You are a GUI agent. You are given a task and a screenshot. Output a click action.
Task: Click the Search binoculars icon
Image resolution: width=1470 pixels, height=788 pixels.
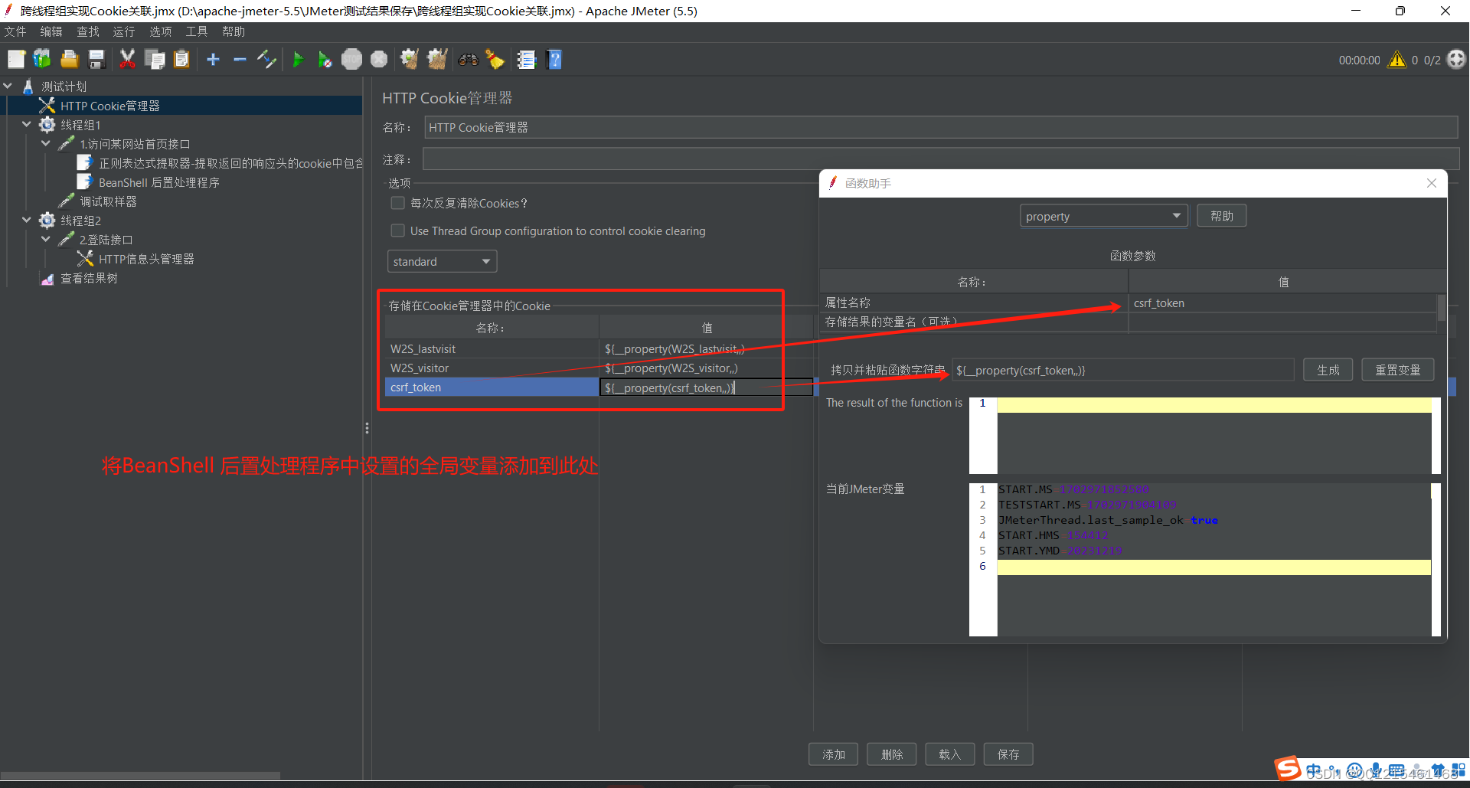468,60
